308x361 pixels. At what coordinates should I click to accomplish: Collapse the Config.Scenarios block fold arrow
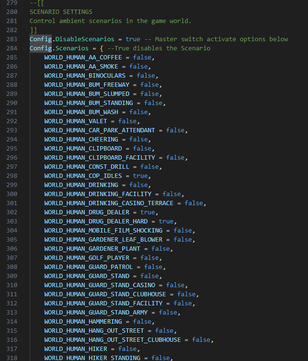tap(24, 48)
